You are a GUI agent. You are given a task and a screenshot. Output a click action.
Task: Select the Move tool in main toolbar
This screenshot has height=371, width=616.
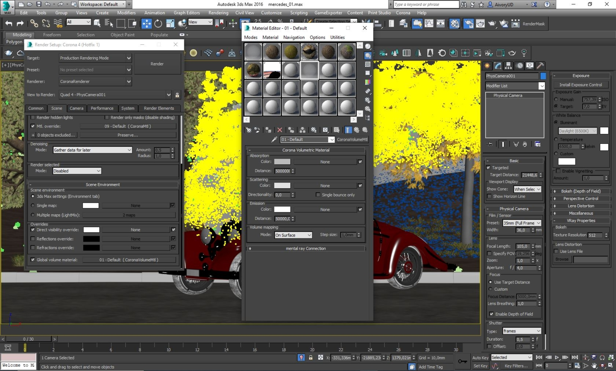pos(147,24)
